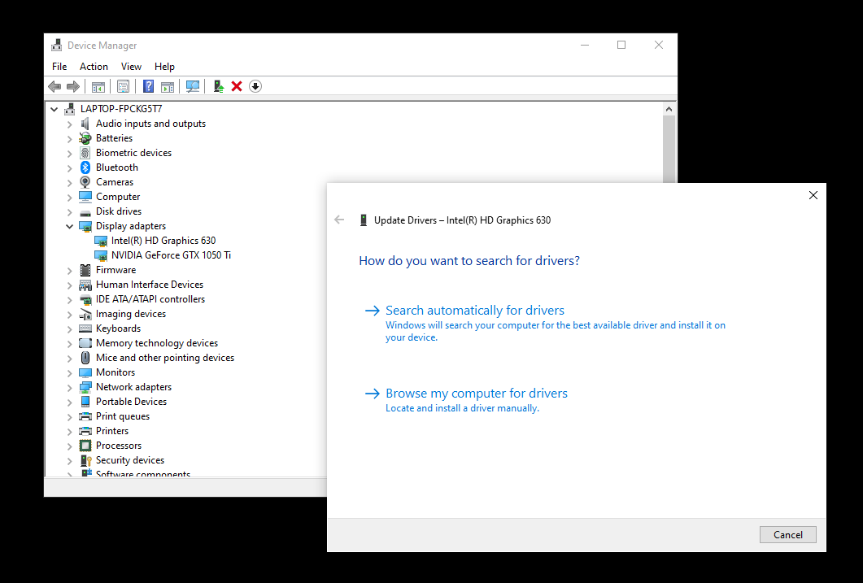The height and width of the screenshot is (583, 863).
Task: Click Scan for hardware changes toolbar icon
Action: click(x=193, y=86)
